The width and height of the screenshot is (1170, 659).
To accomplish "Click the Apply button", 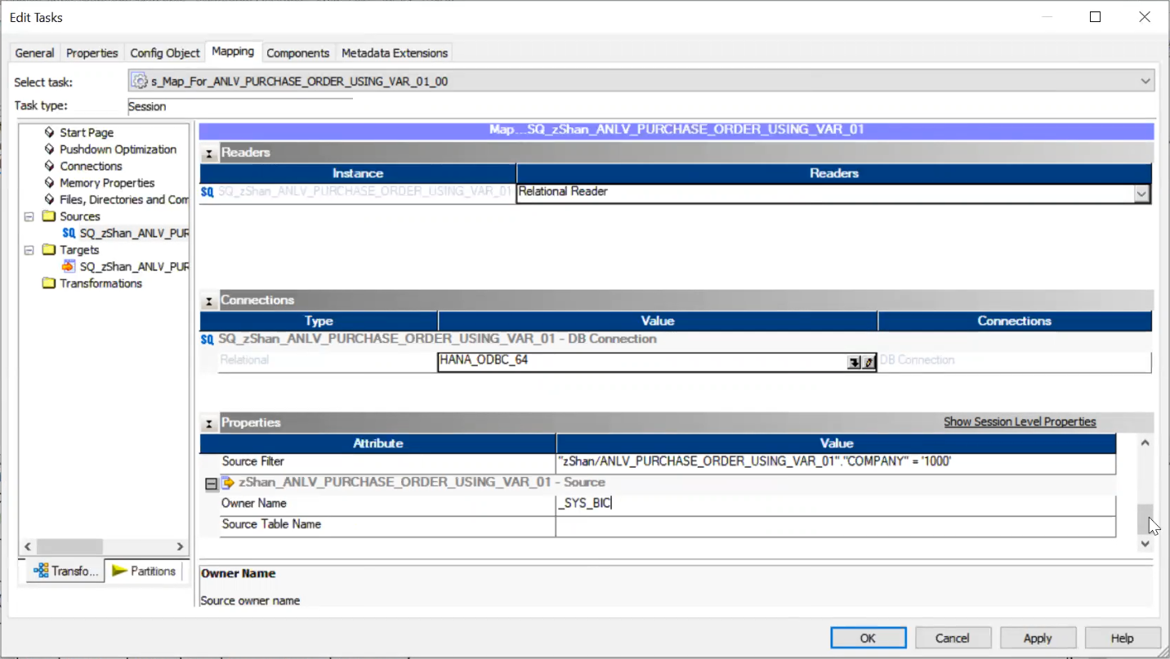I will [x=1038, y=638].
